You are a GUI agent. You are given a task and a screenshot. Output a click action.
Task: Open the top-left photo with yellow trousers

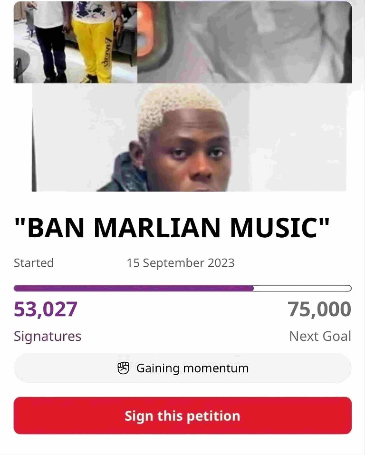tap(76, 42)
